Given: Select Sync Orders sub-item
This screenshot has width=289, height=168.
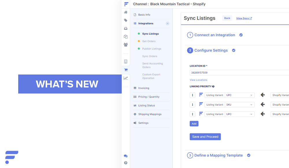Looking at the screenshot, I should tap(150, 56).
